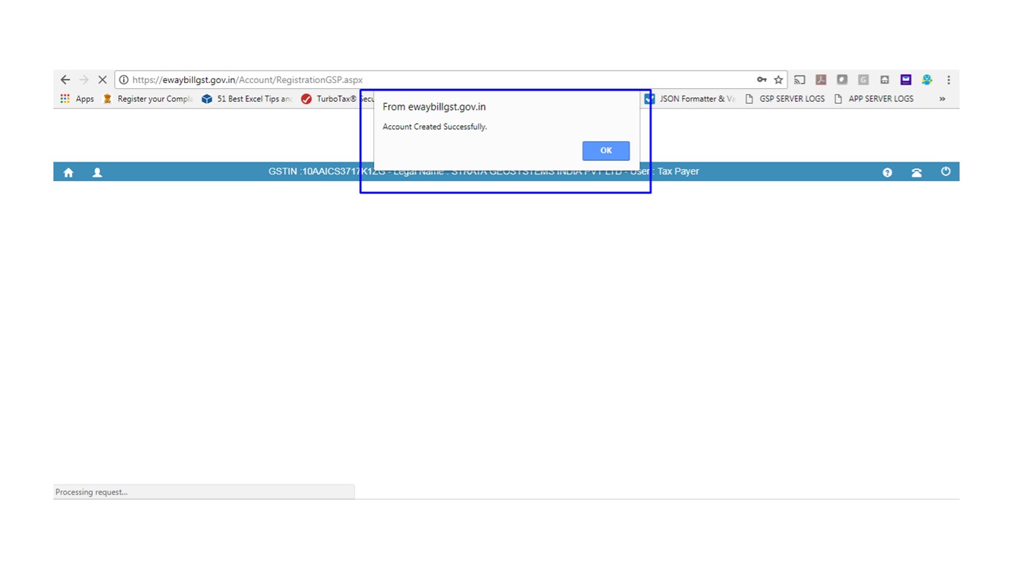Click OK in the Account Created dialog
Viewport: 1013px width, 569px height.
[x=606, y=151]
